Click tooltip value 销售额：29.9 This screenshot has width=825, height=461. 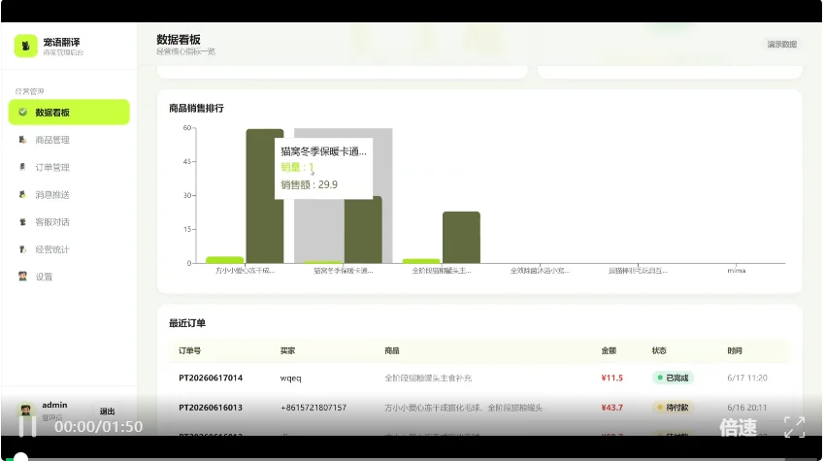pos(309,184)
